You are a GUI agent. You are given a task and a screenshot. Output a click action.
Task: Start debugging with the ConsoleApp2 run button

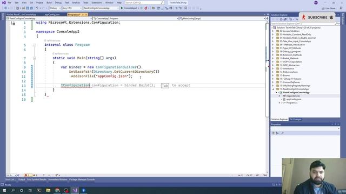coord(129,8)
